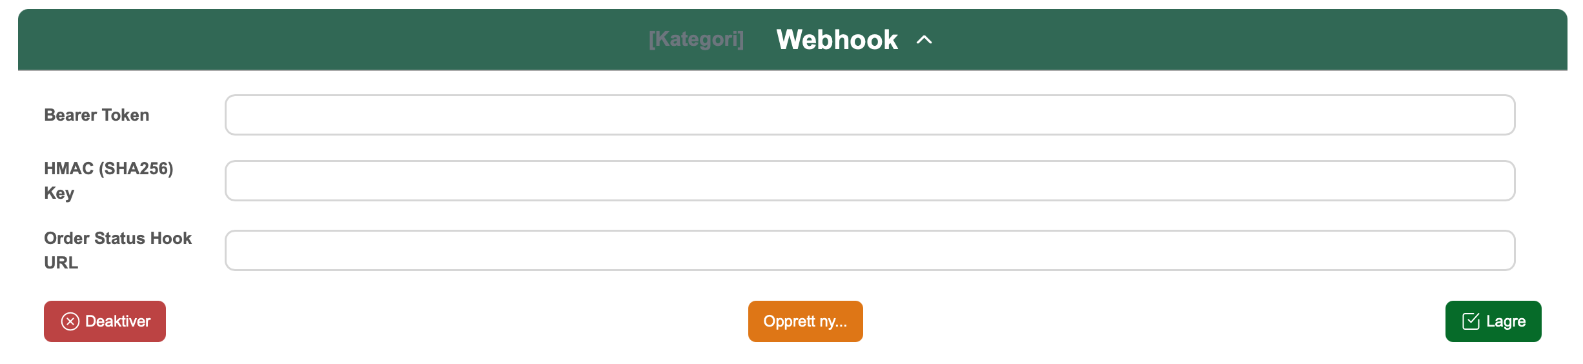
Task: Click the circled X icon on Deaktiver
Action: (x=70, y=321)
